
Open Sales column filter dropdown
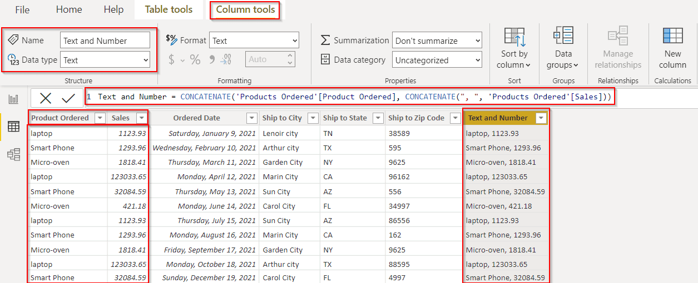click(141, 118)
